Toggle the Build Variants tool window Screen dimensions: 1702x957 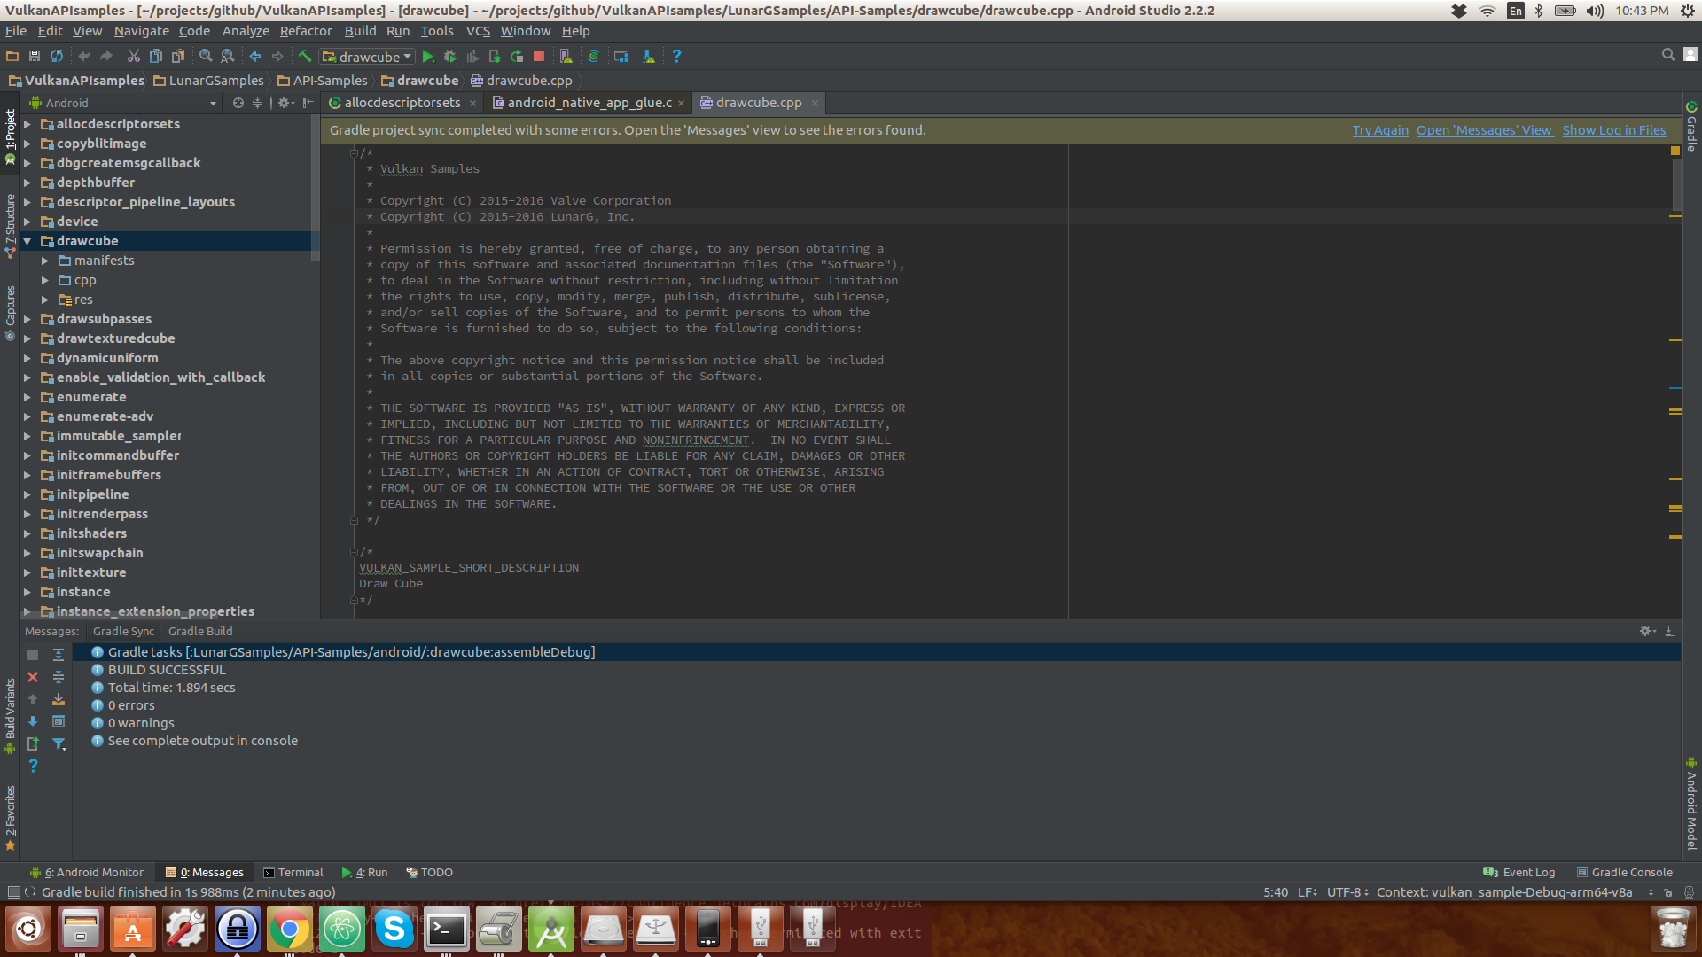coord(11,716)
